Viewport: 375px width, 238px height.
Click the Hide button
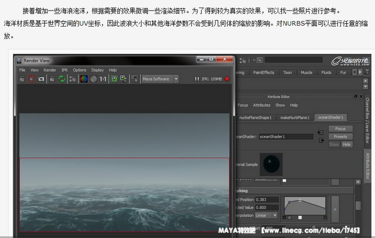click(x=346, y=144)
